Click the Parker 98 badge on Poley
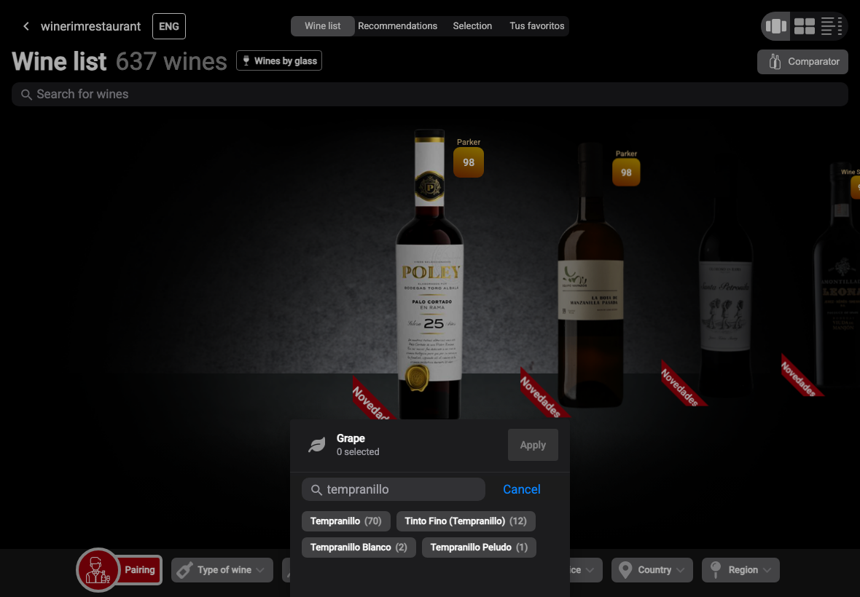Screen dimensions: 860x597 click(x=469, y=162)
